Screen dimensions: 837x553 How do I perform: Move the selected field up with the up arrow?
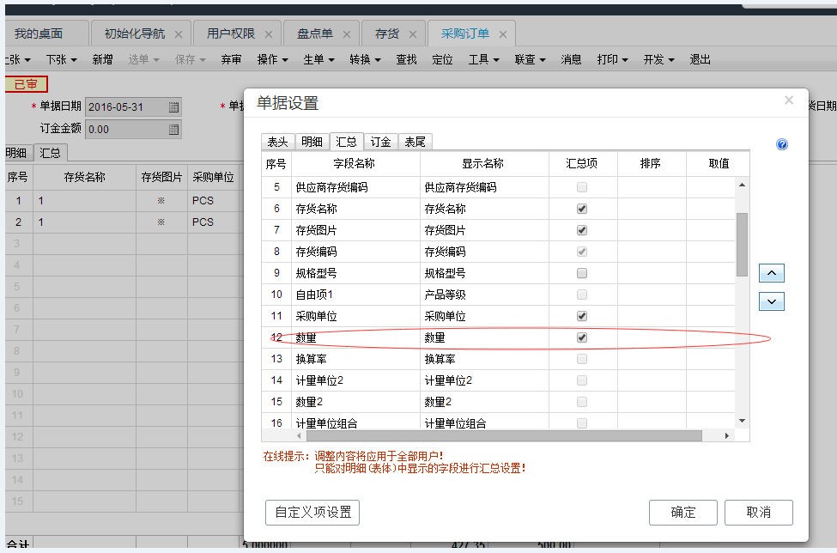[772, 272]
